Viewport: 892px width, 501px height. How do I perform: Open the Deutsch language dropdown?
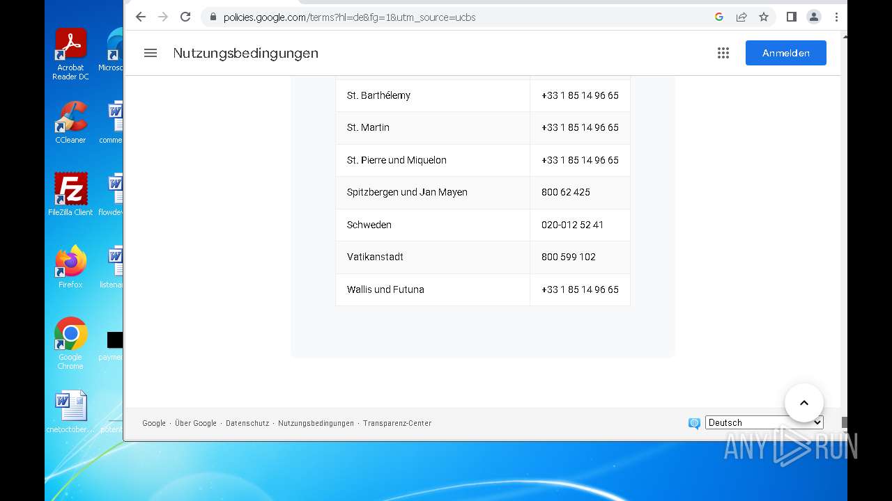click(764, 422)
